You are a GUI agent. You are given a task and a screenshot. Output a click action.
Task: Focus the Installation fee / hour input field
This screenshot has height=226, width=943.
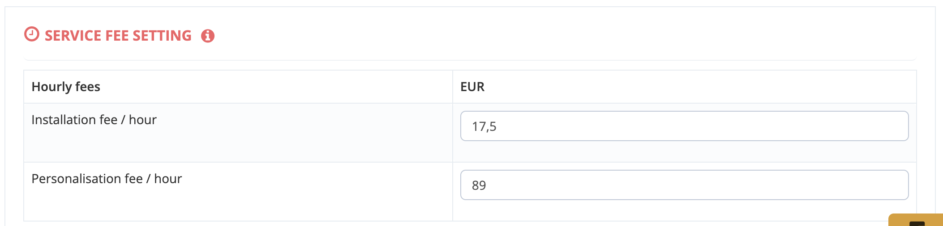(x=684, y=126)
